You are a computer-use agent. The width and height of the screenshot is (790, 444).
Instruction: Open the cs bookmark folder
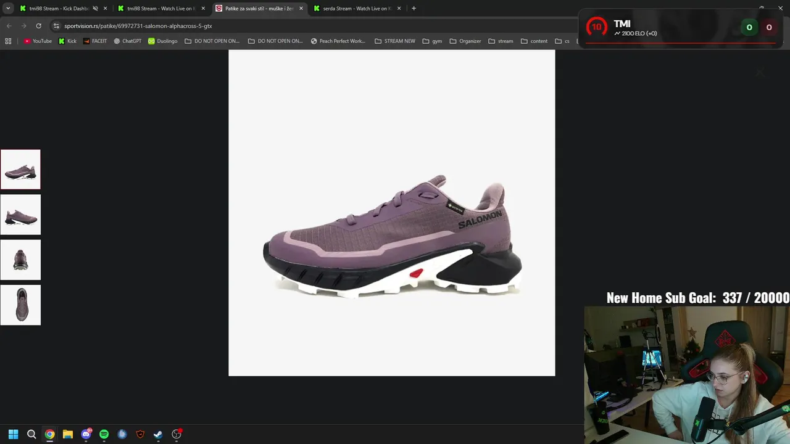tap(562, 41)
